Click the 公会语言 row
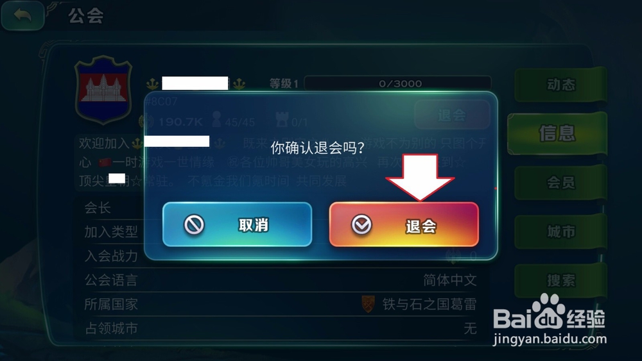Image resolution: width=642 pixels, height=361 pixels. point(281,280)
